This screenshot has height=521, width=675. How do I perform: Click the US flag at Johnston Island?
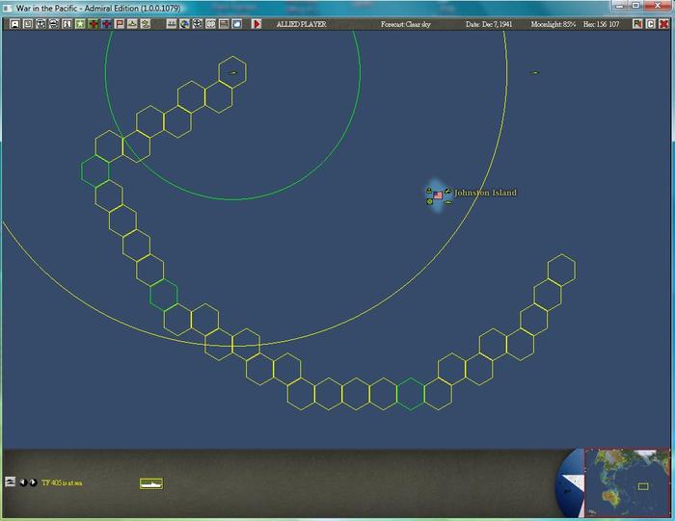coord(438,195)
